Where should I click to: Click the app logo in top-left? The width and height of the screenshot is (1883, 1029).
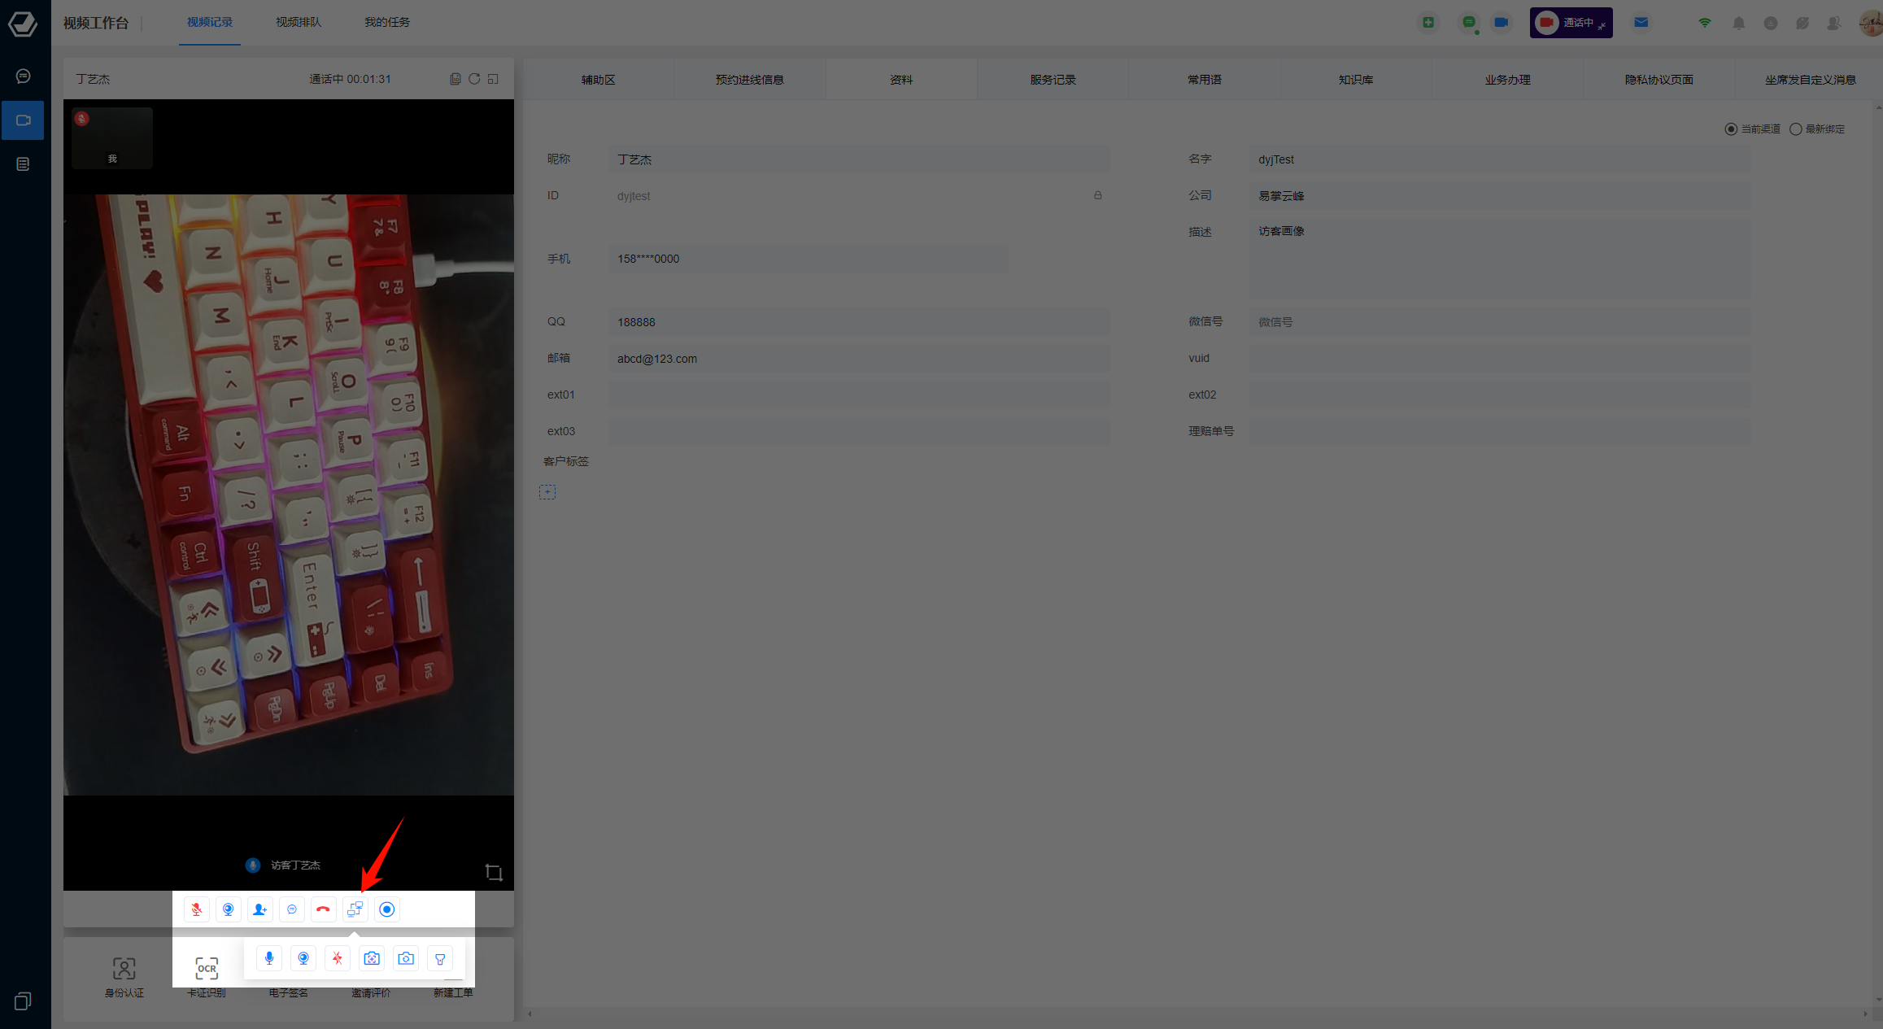(x=23, y=24)
